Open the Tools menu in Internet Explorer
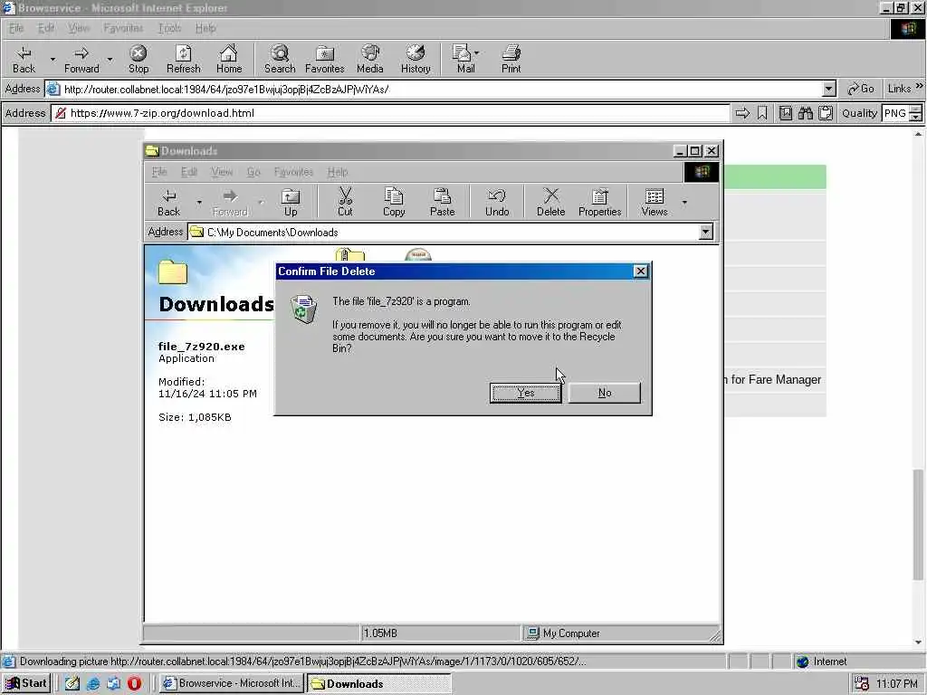 coord(169,28)
